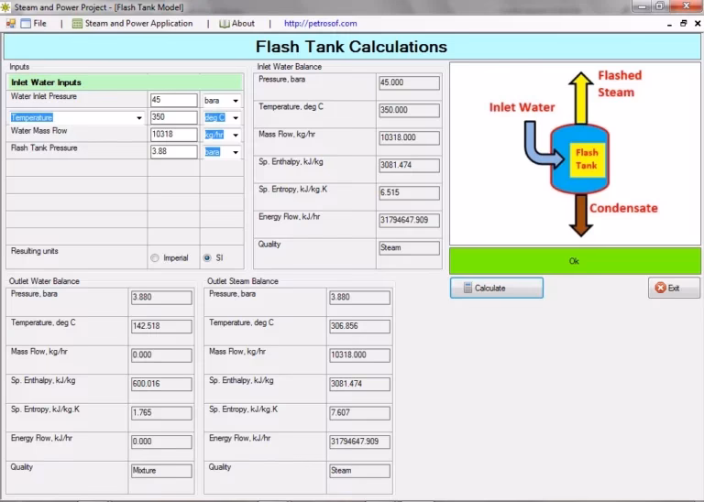
Task: Click outlet water entropy value 1.765
Action: [161, 413]
